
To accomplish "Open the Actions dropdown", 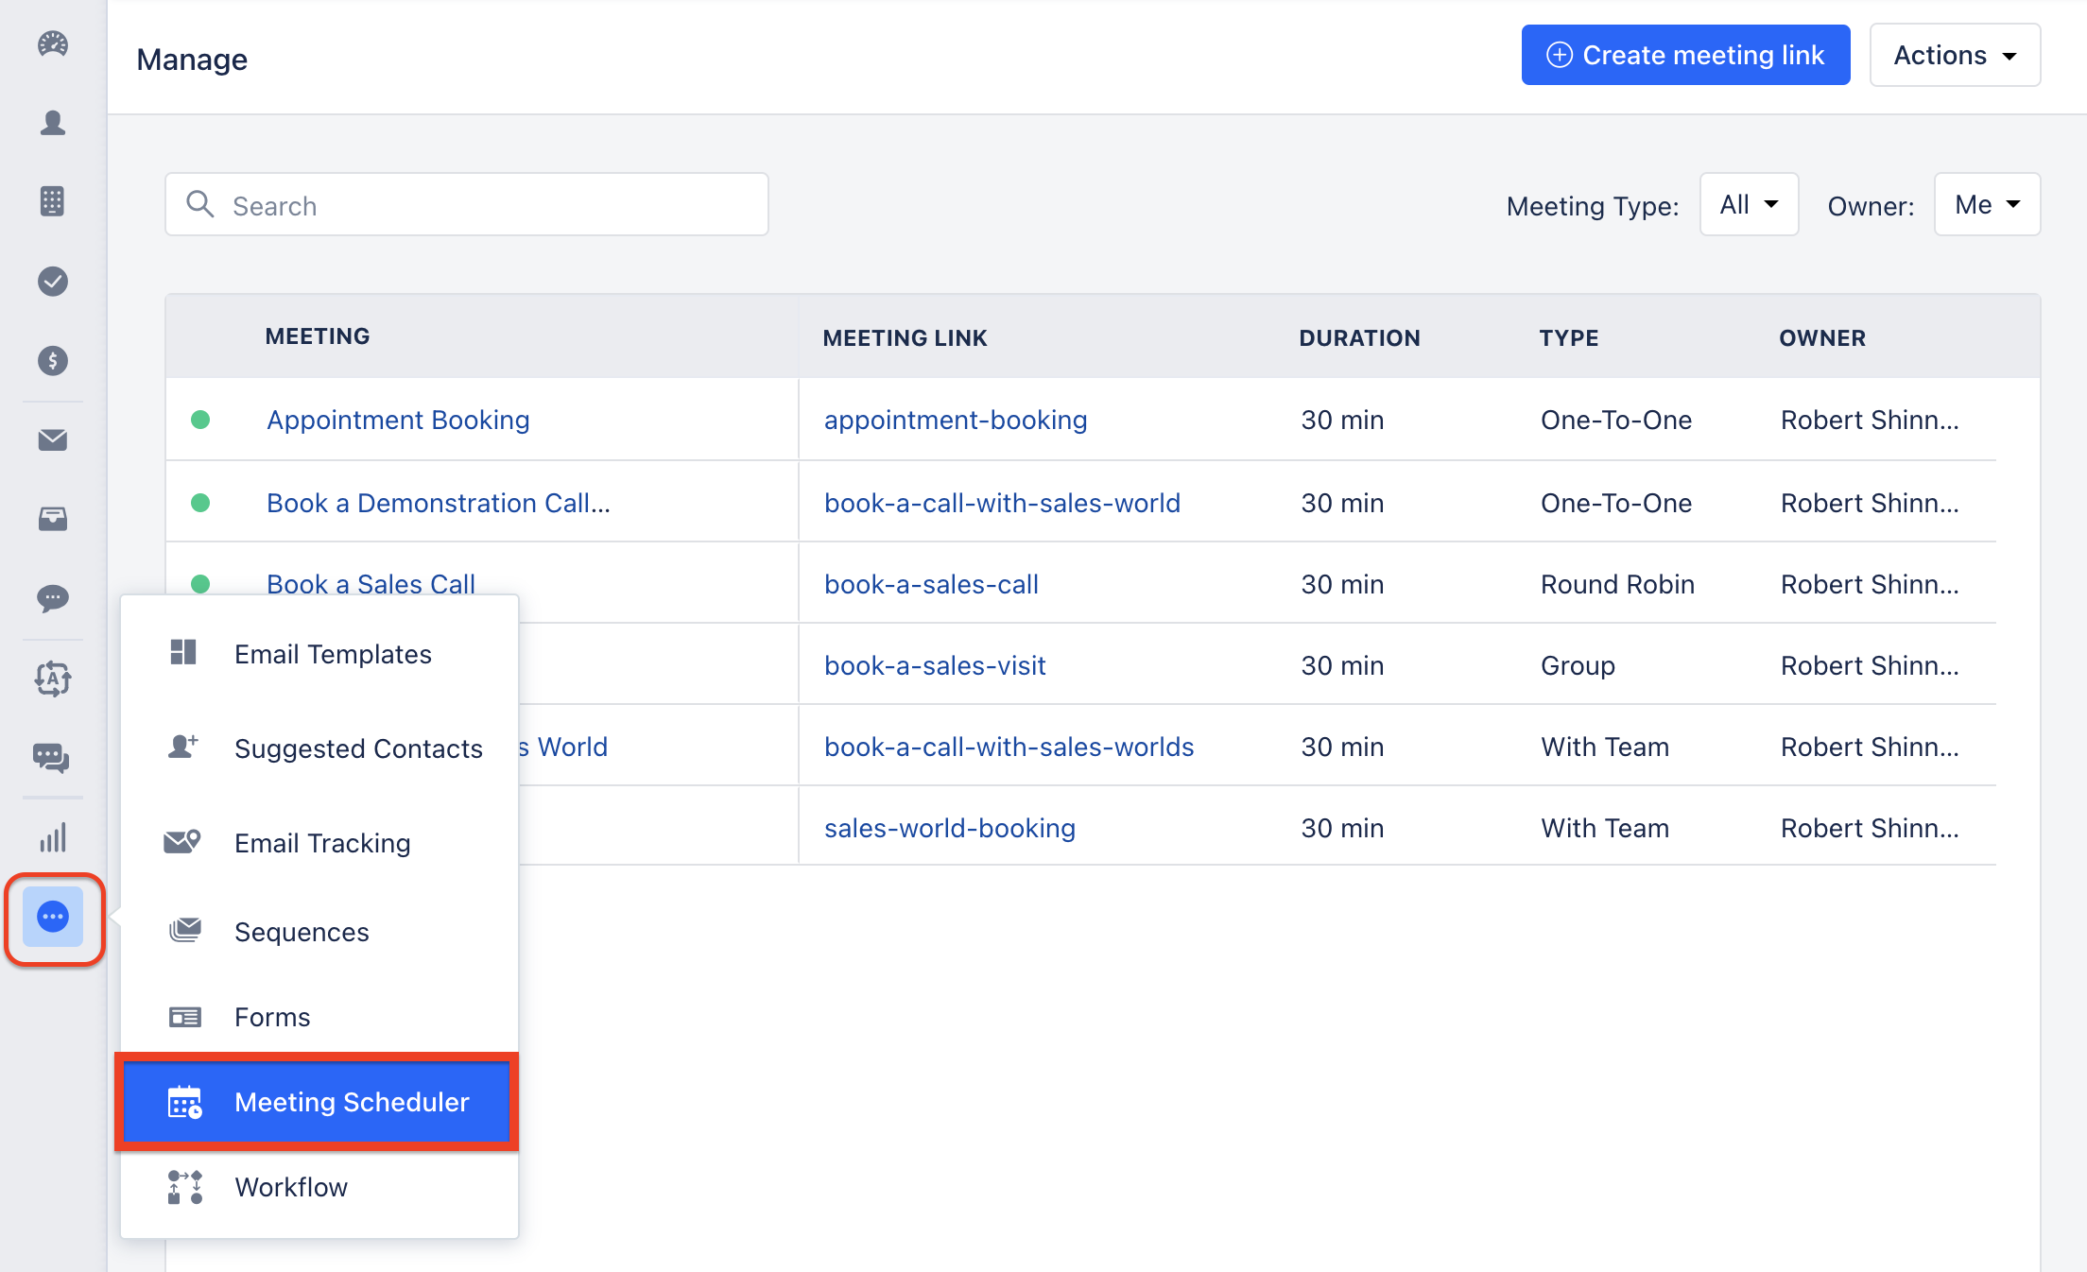I will pos(1955,55).
